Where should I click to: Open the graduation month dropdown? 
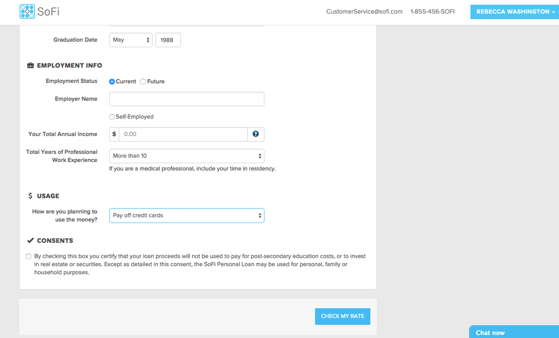(131, 40)
